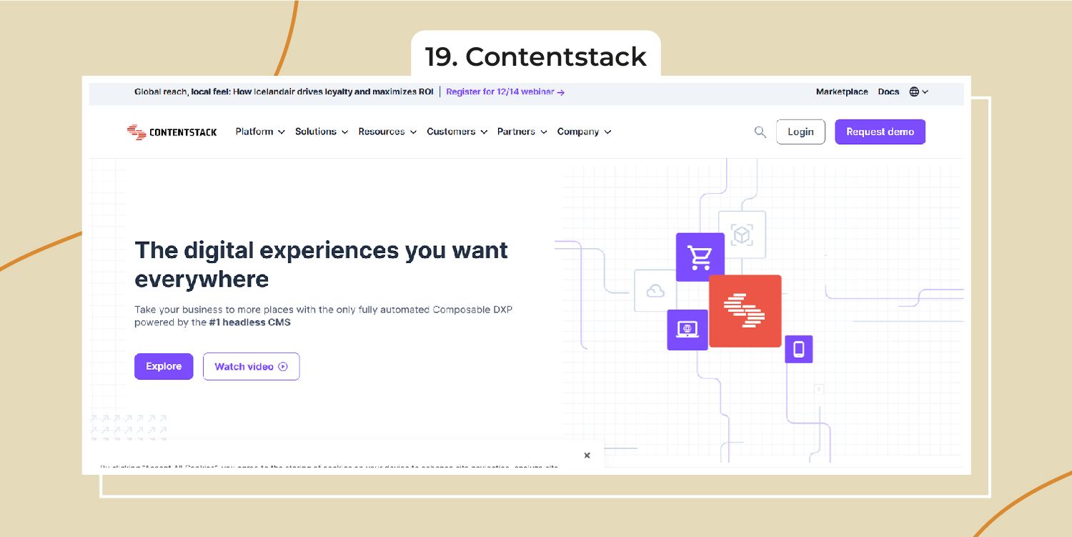Play the Watch video button

tap(251, 366)
